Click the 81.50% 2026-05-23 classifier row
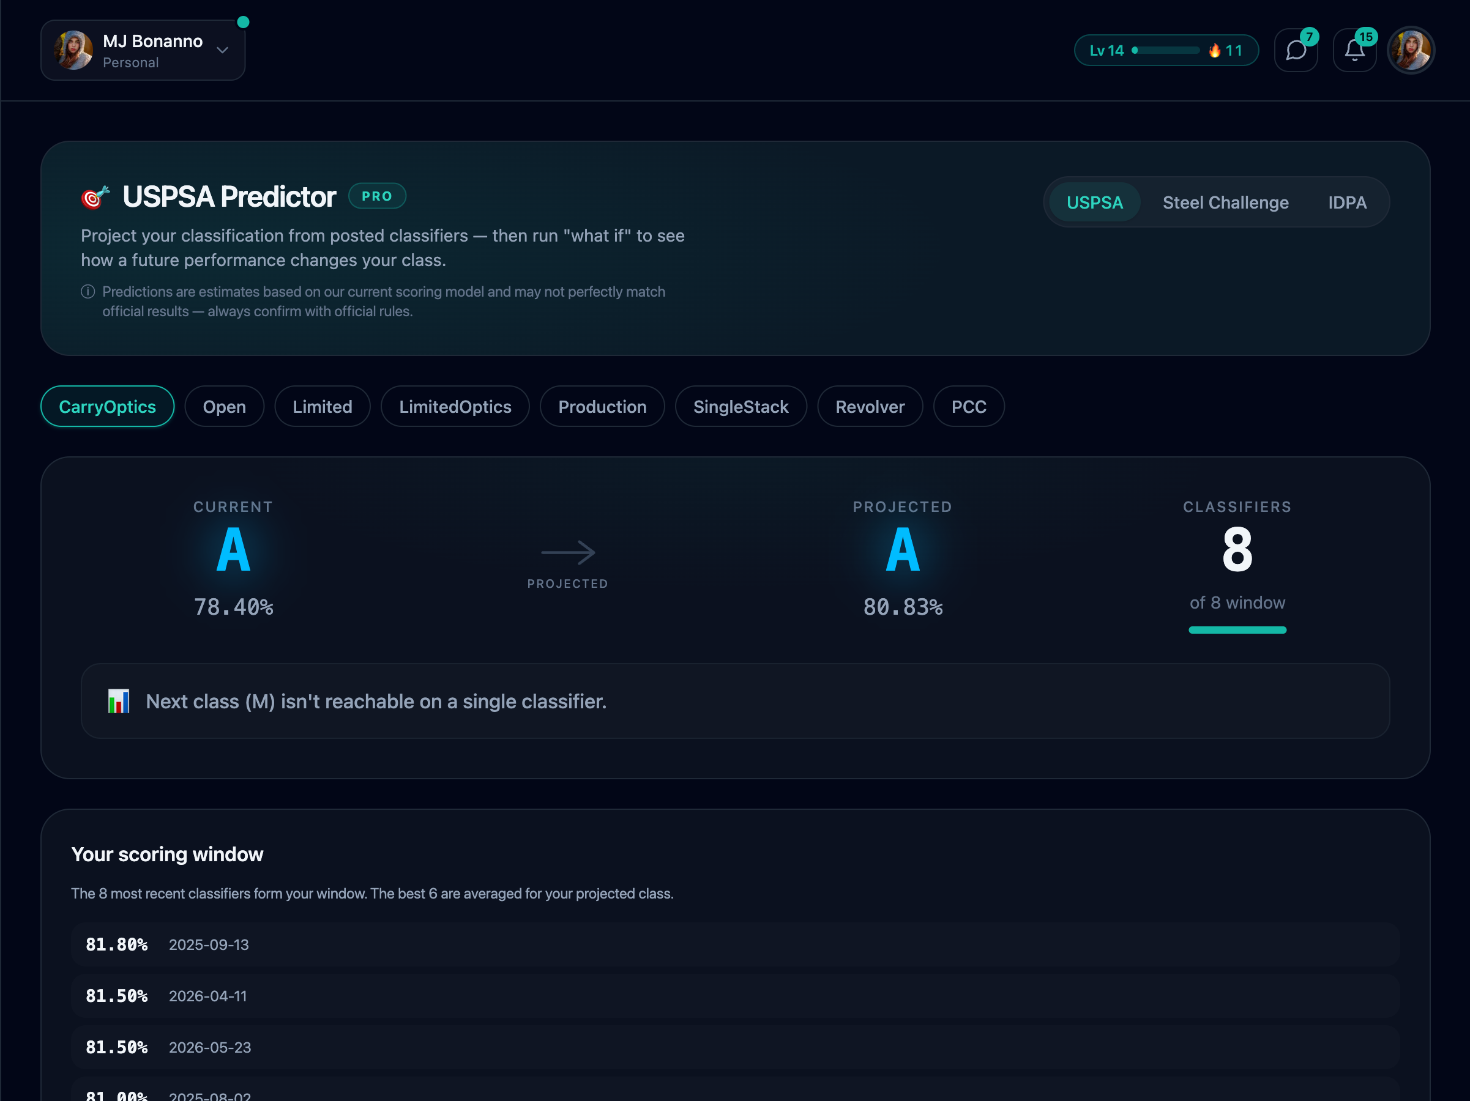The height and width of the screenshot is (1101, 1470). point(735,1047)
